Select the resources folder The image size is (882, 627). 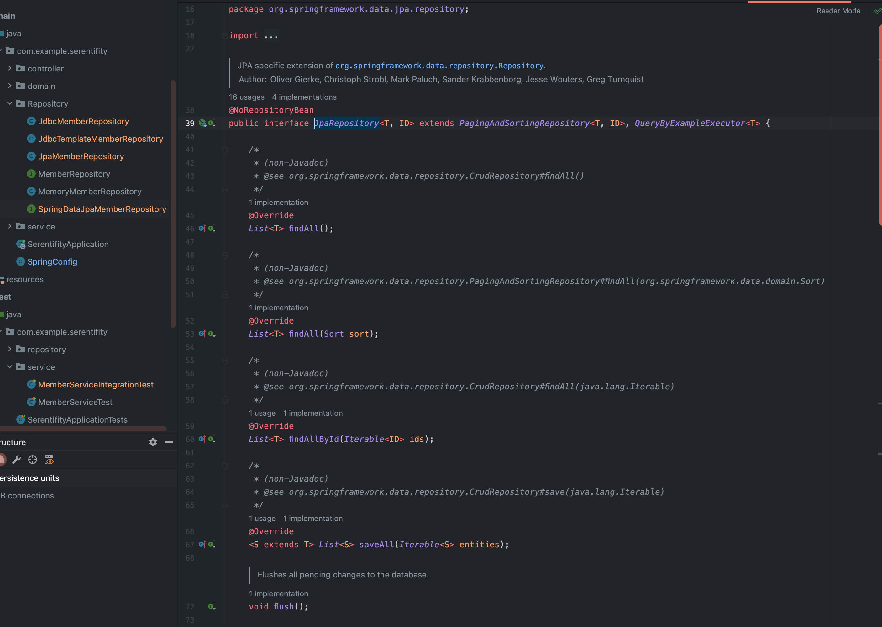click(25, 279)
